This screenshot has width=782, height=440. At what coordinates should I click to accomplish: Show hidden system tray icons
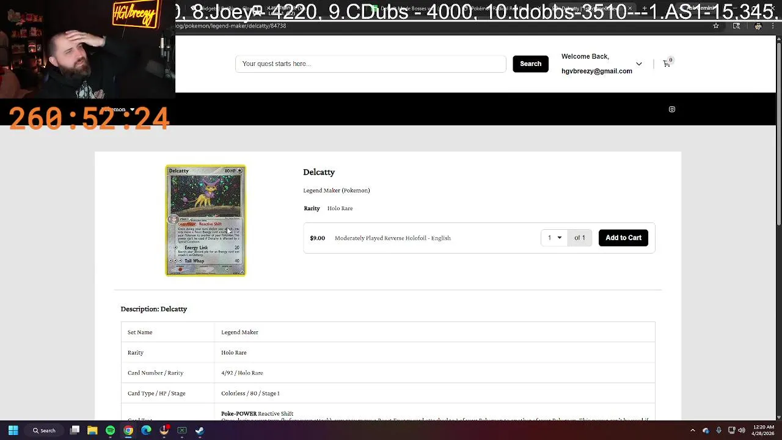pos(692,430)
